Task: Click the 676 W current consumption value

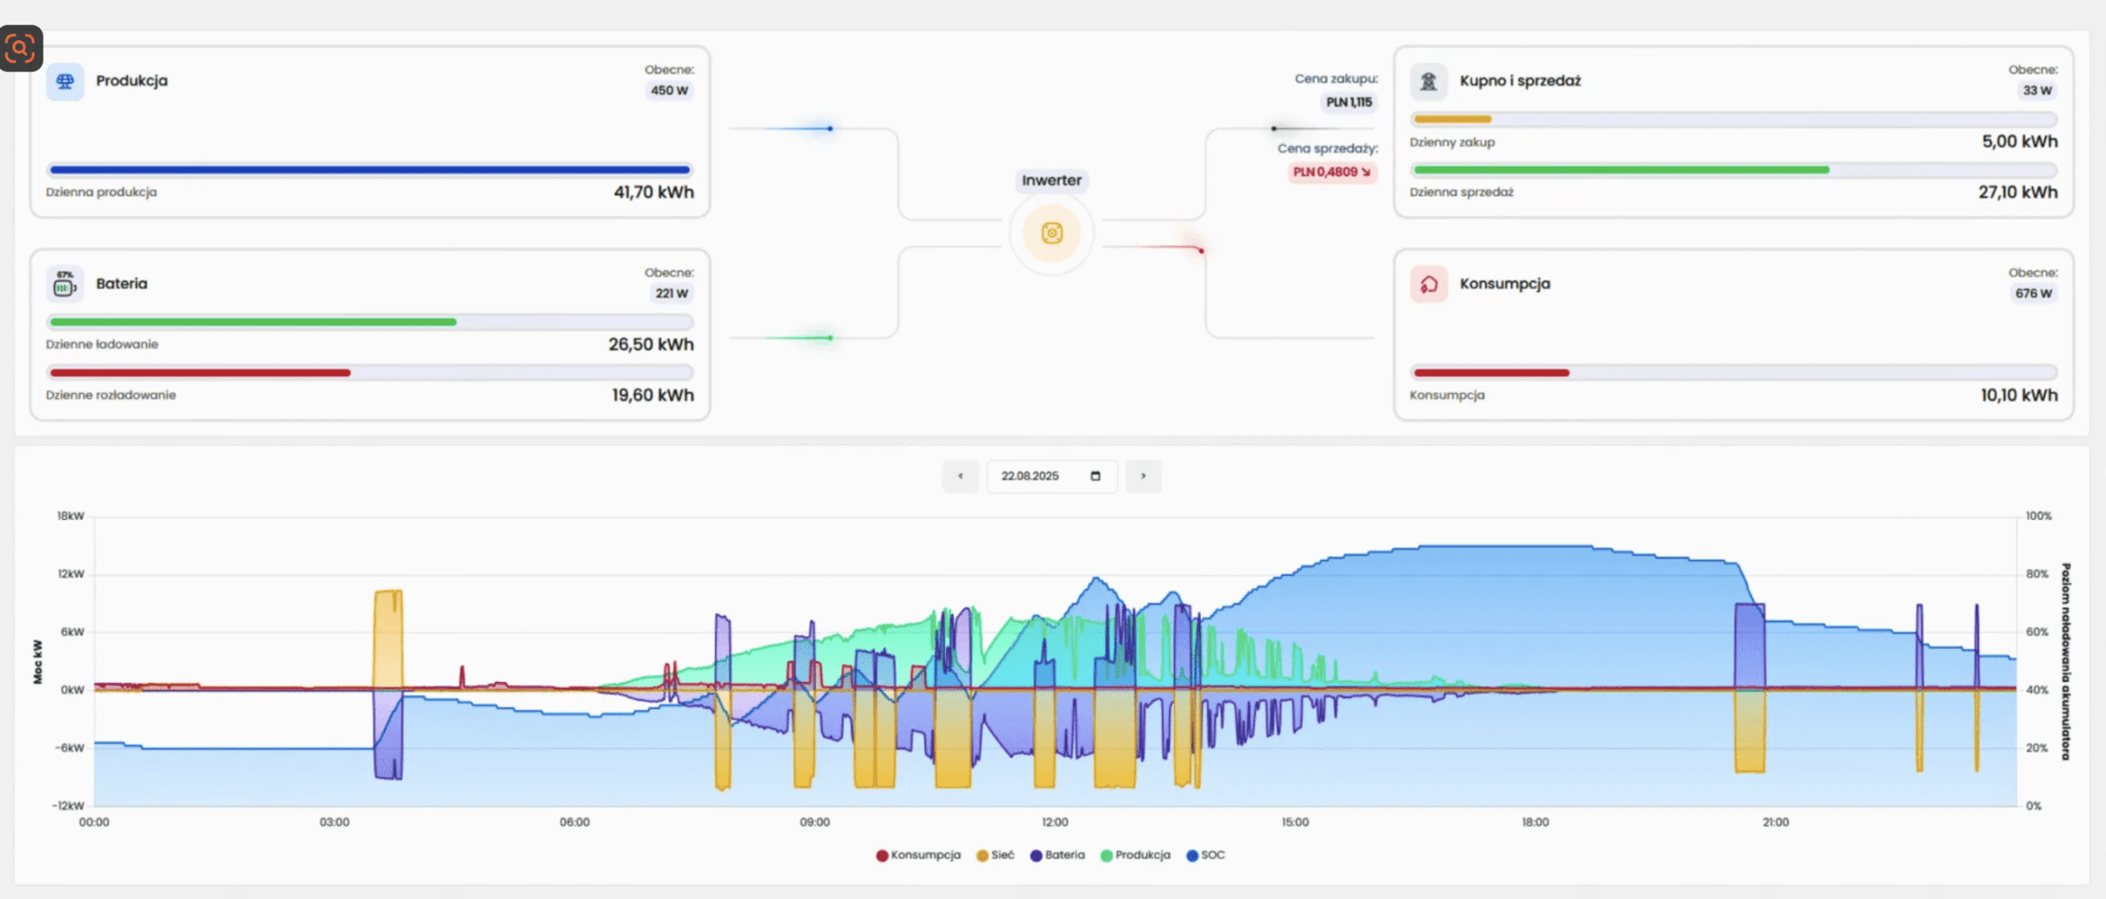Action: click(x=2033, y=294)
